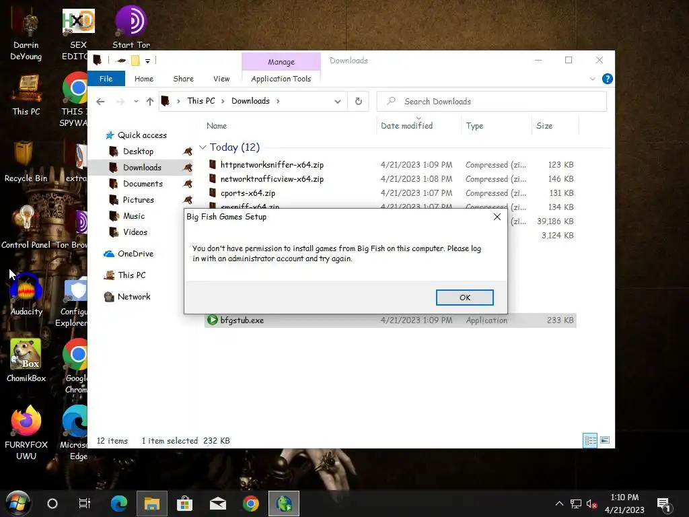Open Task View on taskbar
The image size is (689, 517).
(x=84, y=504)
